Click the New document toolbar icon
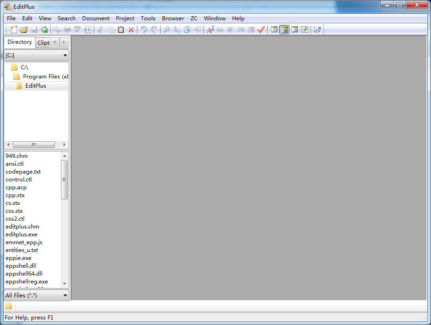Screen dimensions: 431x325 pyautogui.click(x=13, y=30)
